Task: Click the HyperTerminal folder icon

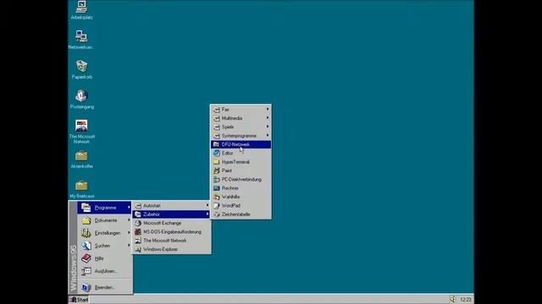Action: [x=217, y=161]
